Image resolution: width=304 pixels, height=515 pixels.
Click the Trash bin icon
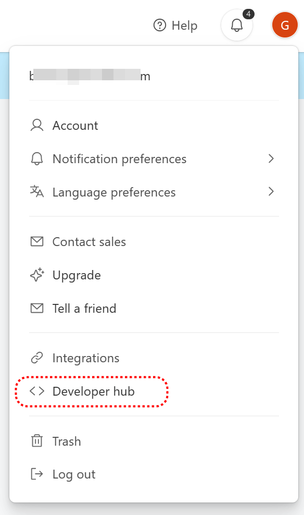(x=37, y=441)
